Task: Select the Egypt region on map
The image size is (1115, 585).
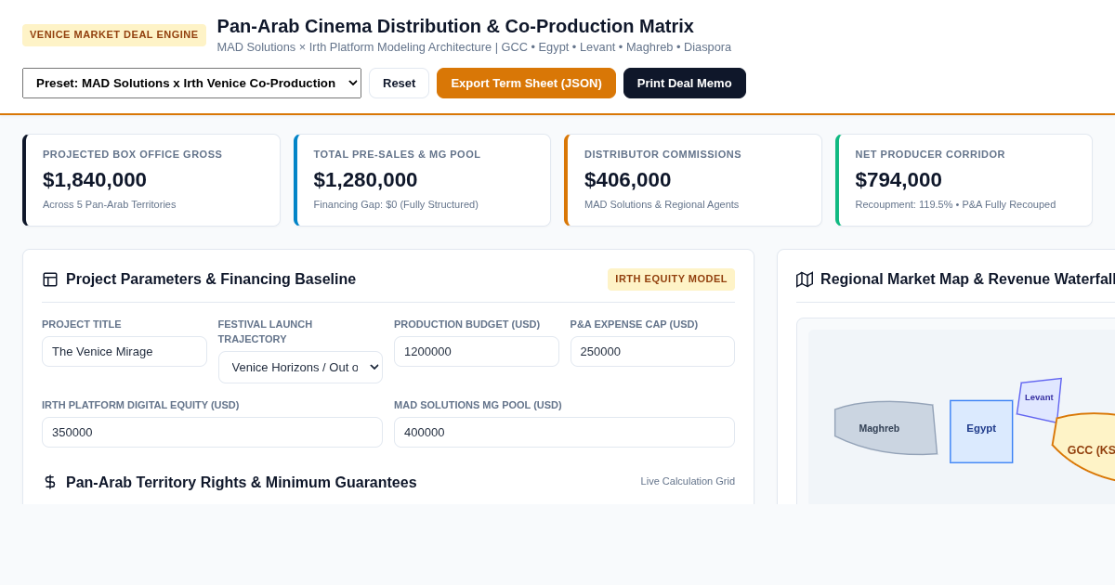Action: pyautogui.click(x=981, y=432)
